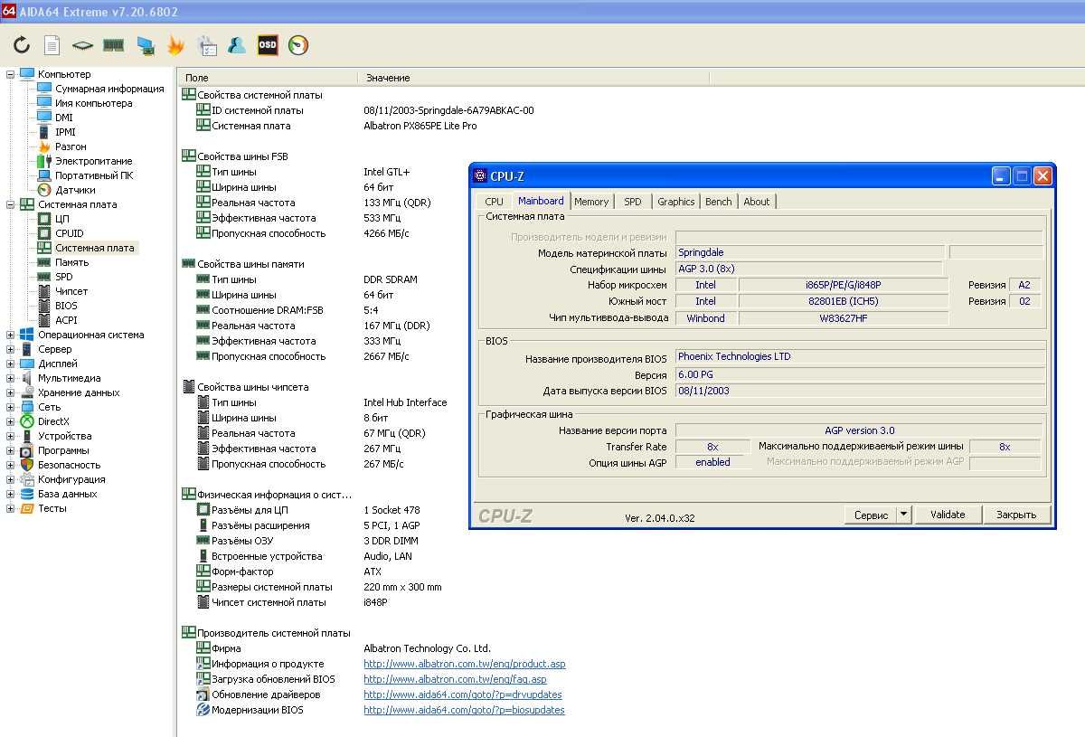The image size is (1085, 737).
Task: Select Чипсет tree item
Action: pyautogui.click(x=72, y=291)
